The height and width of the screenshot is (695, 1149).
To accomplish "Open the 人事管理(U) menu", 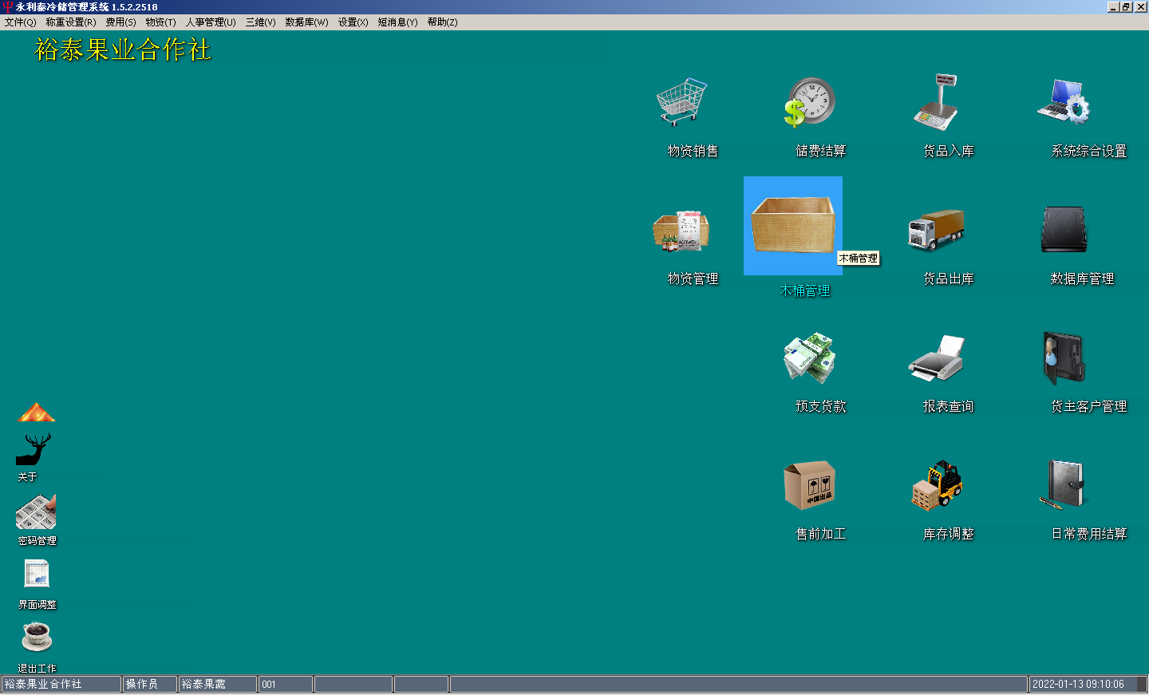I will coord(211,22).
